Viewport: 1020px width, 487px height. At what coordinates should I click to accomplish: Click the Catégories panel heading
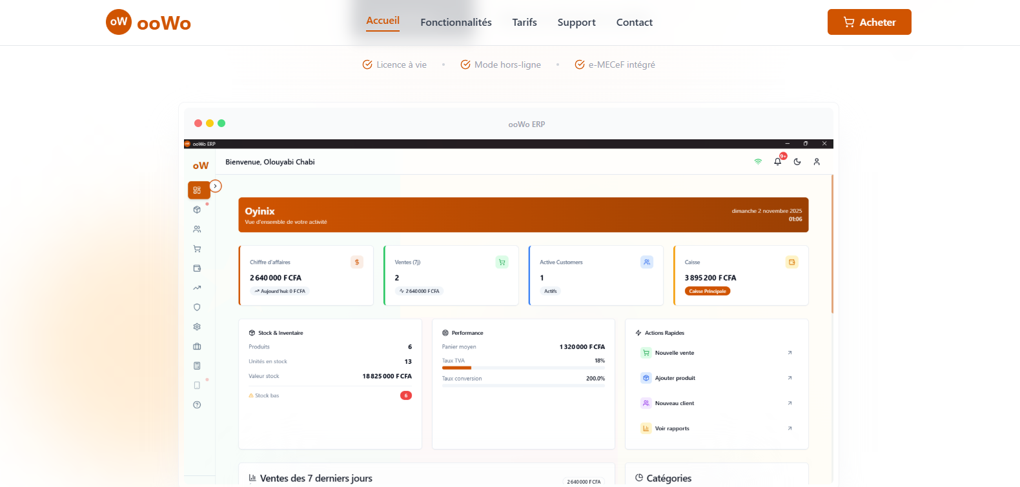click(669, 479)
